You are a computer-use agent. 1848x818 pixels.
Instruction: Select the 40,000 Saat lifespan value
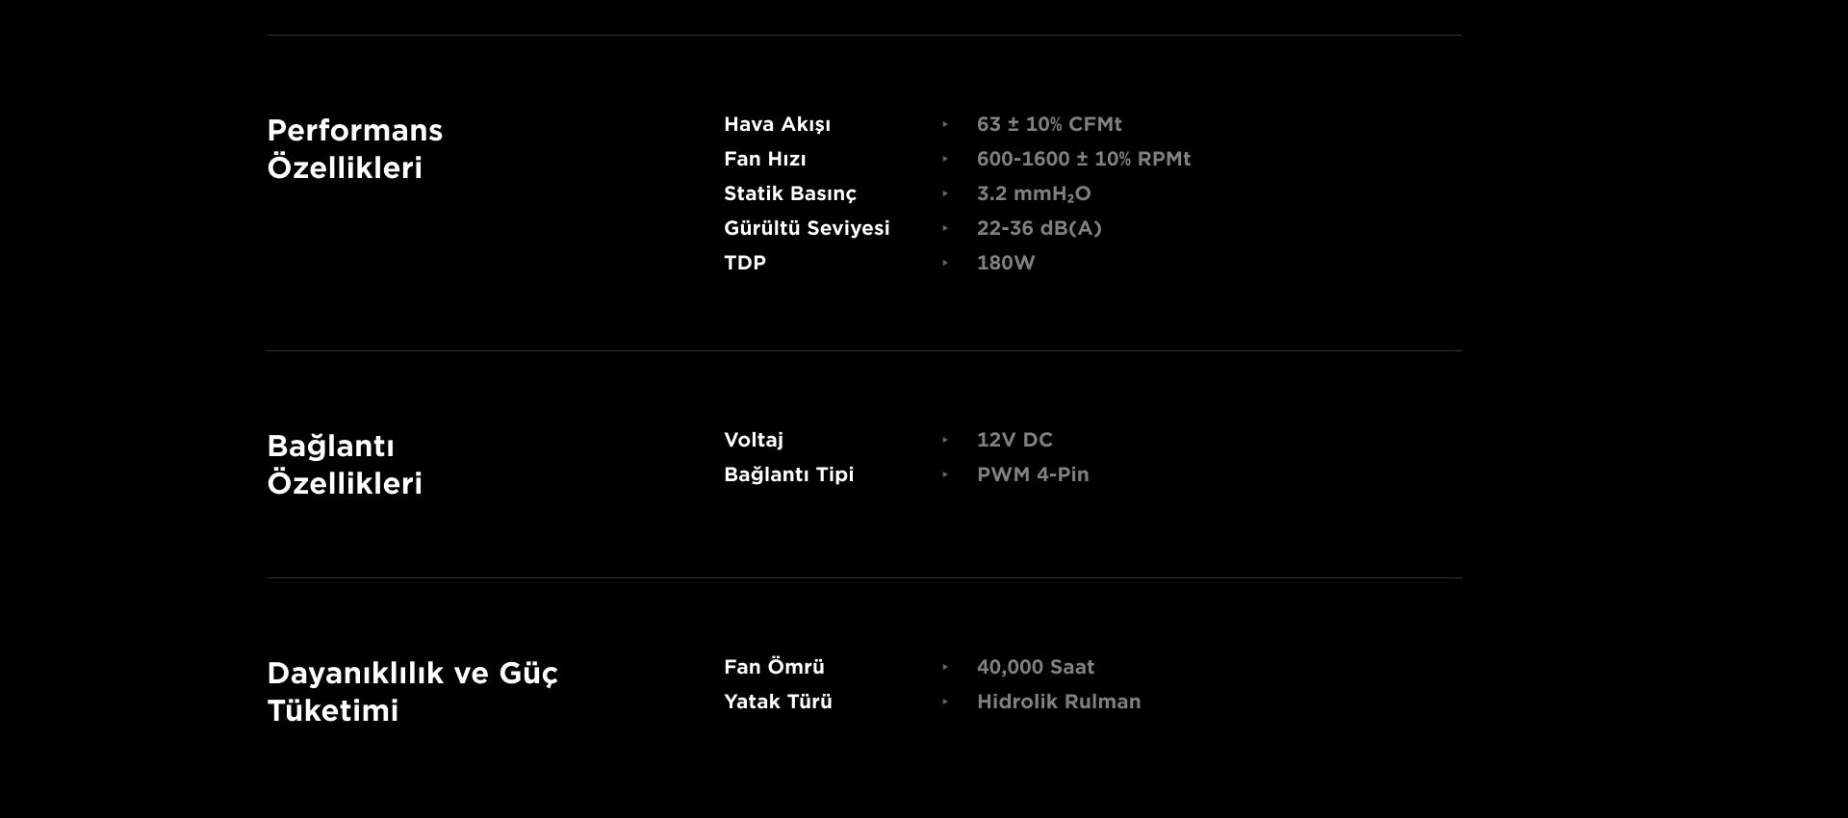pos(1036,667)
